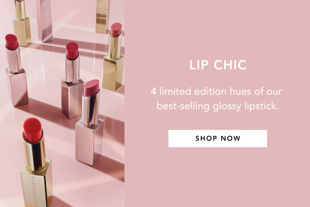Pick the pink lipstick in the gold case on the right

click(113, 57)
